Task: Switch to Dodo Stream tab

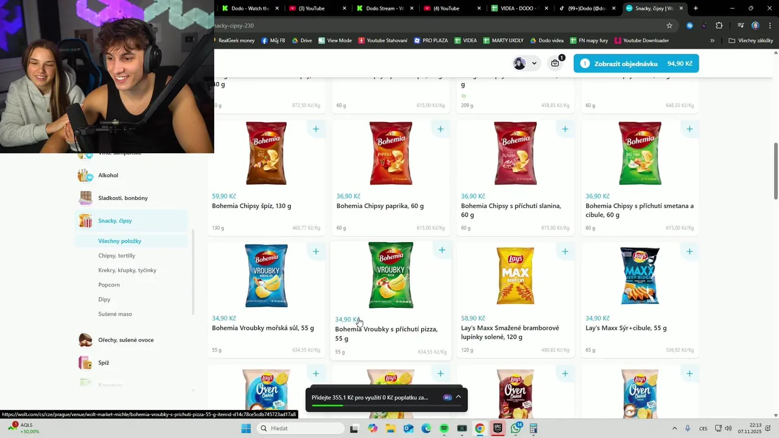Action: (384, 9)
